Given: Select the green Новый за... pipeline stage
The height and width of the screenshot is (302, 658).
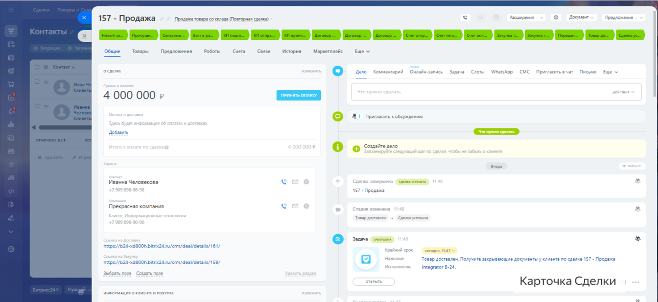Looking at the screenshot, I should [112, 36].
